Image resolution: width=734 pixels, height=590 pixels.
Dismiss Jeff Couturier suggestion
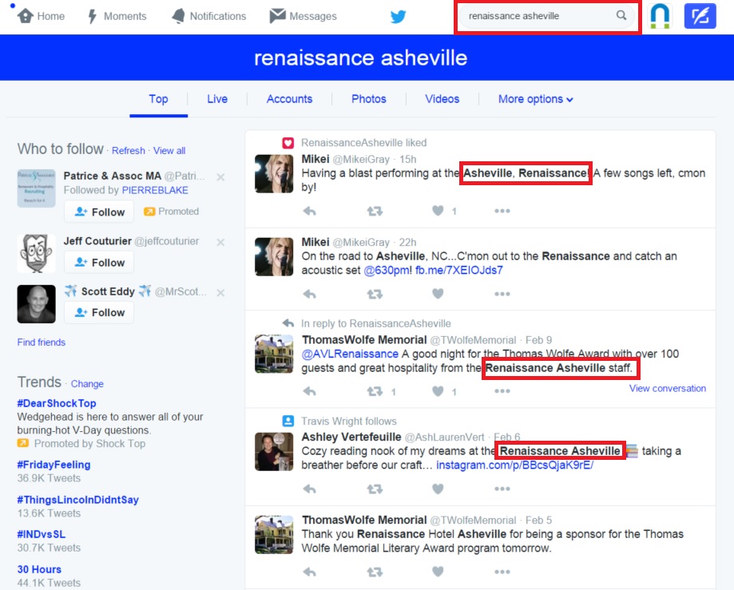(x=220, y=243)
